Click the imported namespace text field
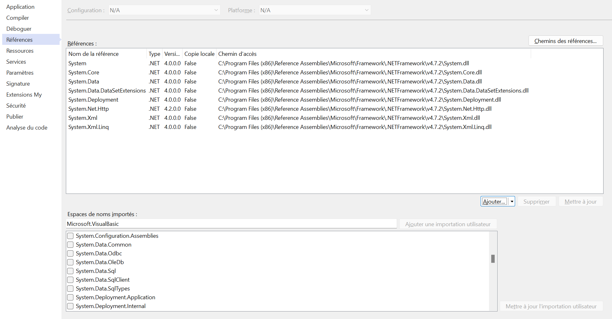Image resolution: width=612 pixels, height=319 pixels. tap(231, 224)
